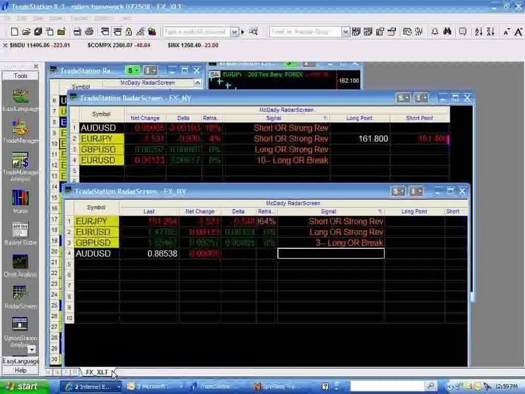This screenshot has width=525, height=394.
Task: Click the message bubble toolbar icon
Action: (463, 32)
